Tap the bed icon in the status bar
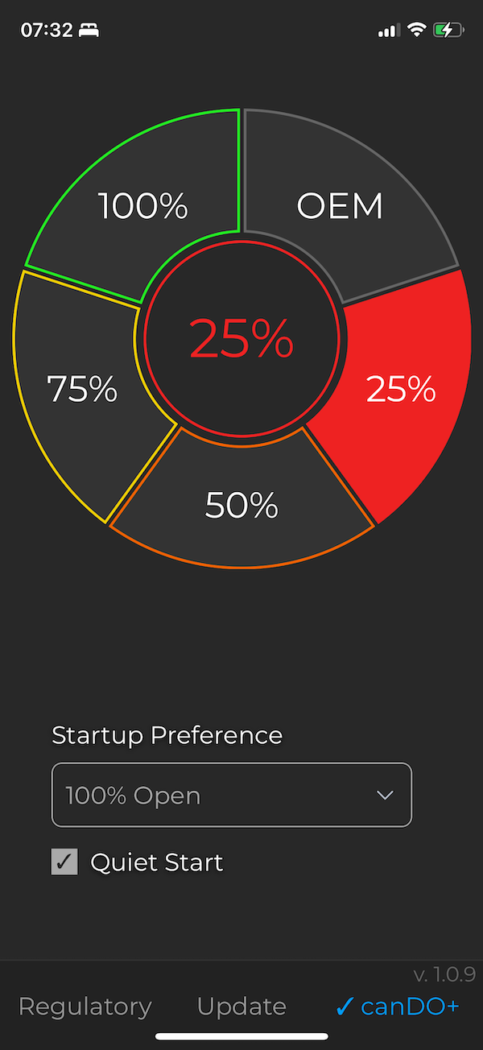Image resolution: width=483 pixels, height=1050 pixels. click(89, 29)
